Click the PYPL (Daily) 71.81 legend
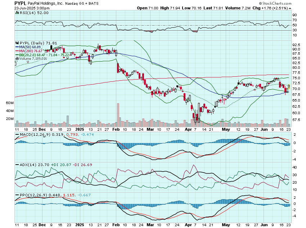The width and height of the screenshot is (306, 228). pos(36,43)
